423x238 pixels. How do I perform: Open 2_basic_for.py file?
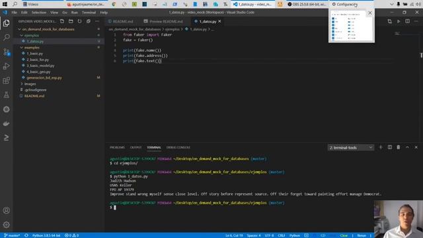tap(38, 59)
